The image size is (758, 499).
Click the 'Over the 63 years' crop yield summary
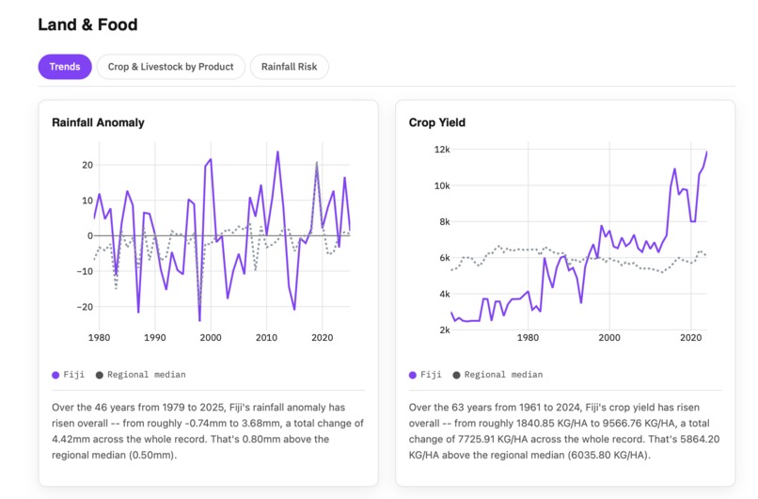click(x=564, y=431)
